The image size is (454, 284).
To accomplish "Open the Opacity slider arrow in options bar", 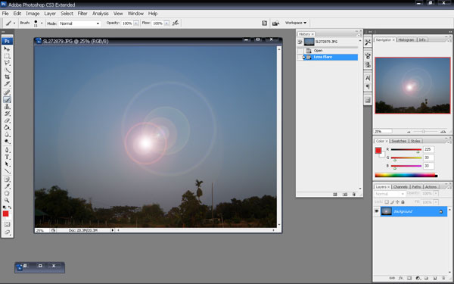I will [136, 23].
